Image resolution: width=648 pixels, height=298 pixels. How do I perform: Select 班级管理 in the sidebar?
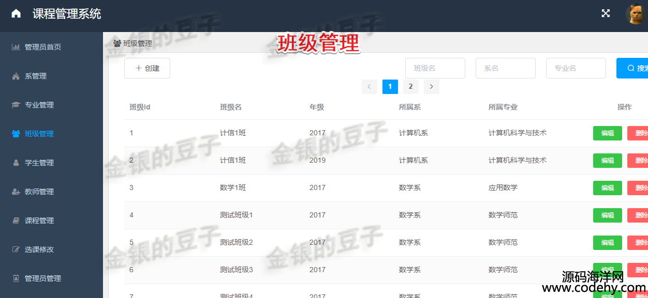click(x=51, y=134)
